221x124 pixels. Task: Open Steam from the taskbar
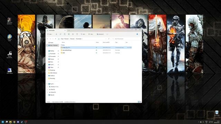(22, 122)
